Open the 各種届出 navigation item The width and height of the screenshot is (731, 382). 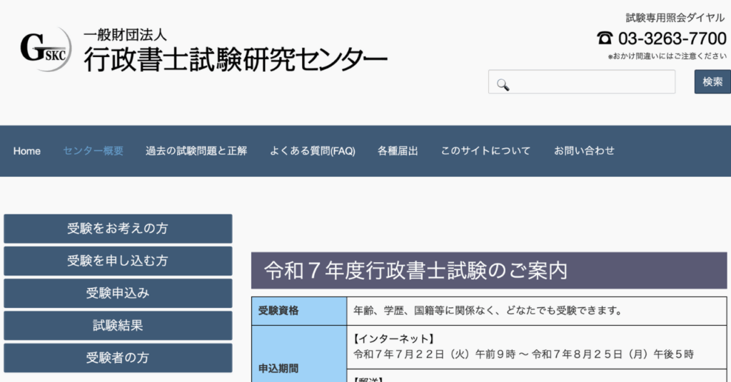(398, 151)
